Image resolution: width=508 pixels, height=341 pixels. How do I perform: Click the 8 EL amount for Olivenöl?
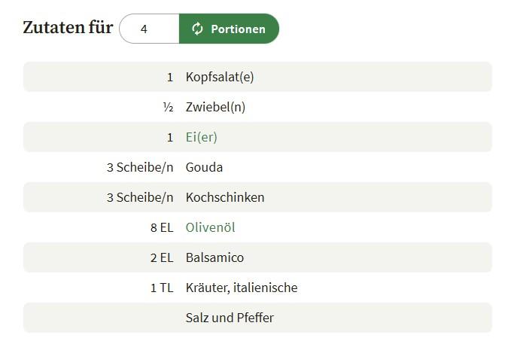pos(162,227)
